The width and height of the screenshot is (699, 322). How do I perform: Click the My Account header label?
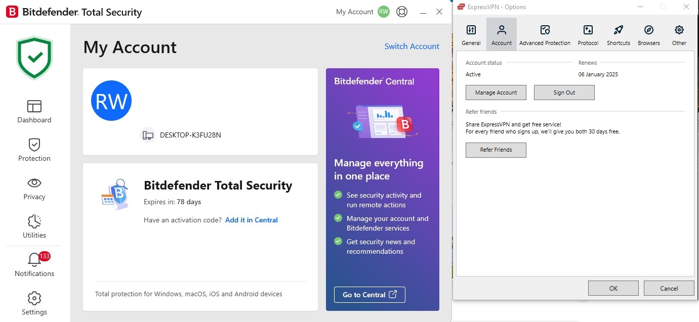(x=355, y=12)
